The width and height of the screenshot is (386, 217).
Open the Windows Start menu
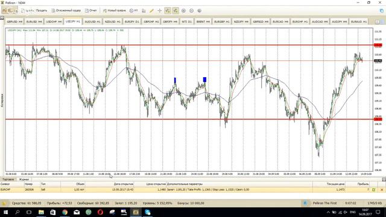pos(5,212)
